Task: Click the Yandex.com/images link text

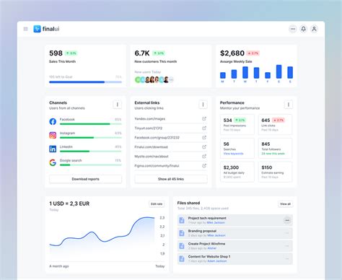Action: [149, 119]
